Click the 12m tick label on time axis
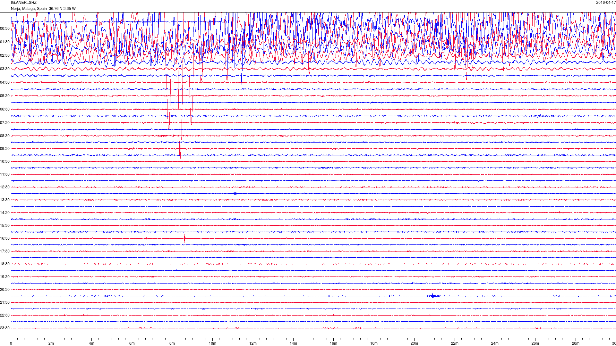Viewport: 616px width, 346px height. pyautogui.click(x=253, y=343)
